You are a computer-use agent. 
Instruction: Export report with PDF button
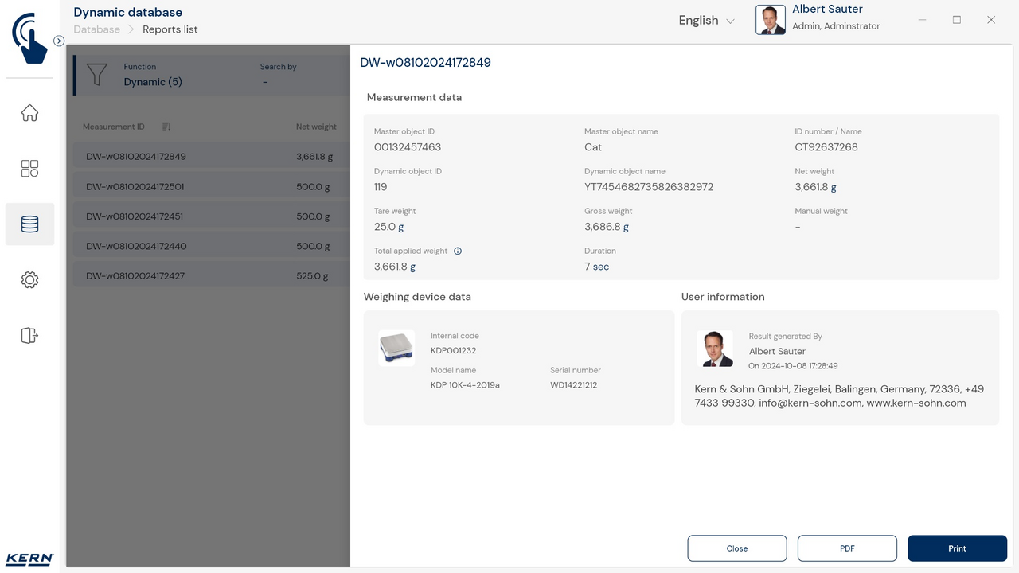coord(847,548)
